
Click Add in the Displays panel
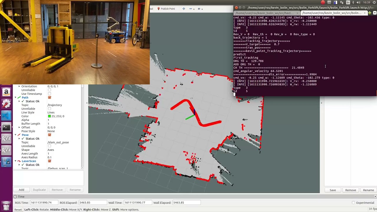(22, 190)
